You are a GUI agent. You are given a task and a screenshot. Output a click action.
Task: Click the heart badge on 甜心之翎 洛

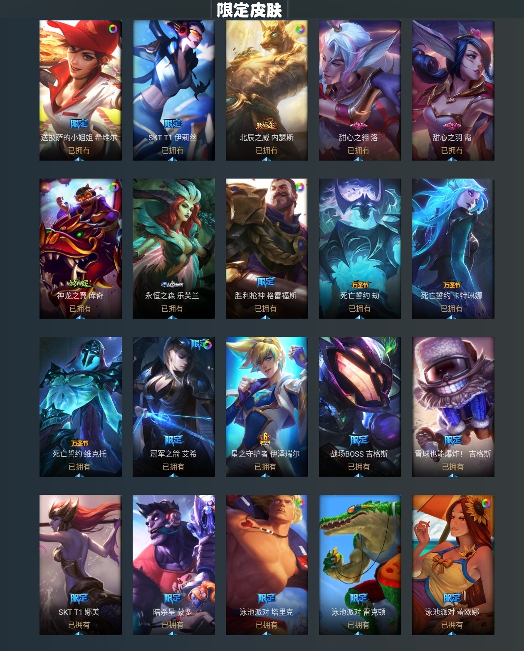(358, 125)
